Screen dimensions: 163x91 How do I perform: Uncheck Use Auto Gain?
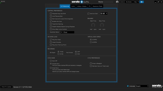coord(88,13)
